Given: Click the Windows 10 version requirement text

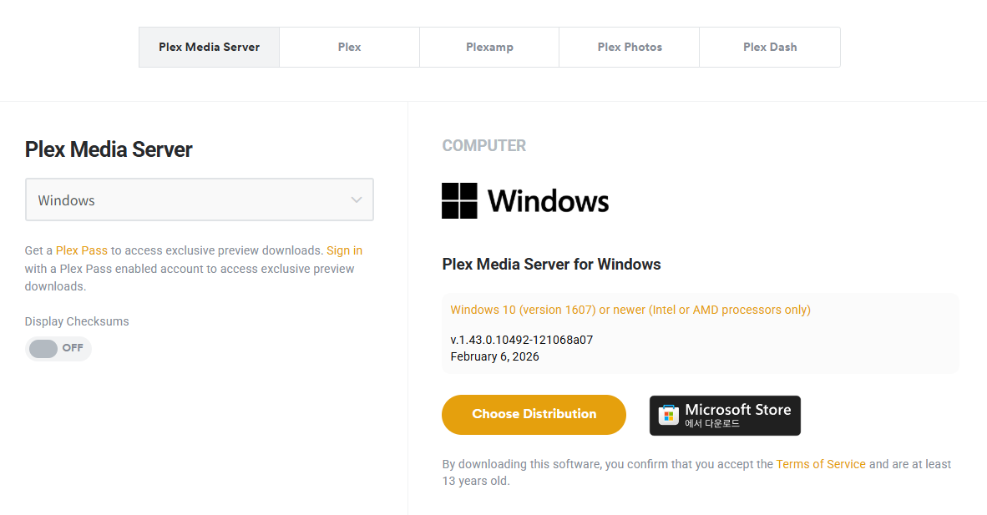Looking at the screenshot, I should [630, 310].
